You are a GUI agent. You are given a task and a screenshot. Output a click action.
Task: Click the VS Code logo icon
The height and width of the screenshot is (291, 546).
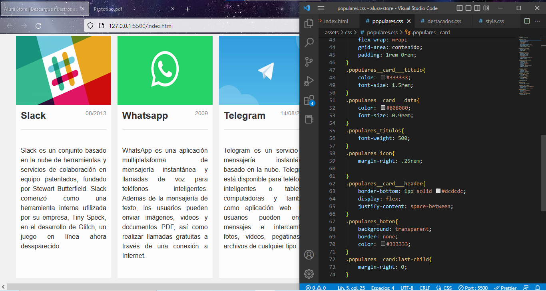pyautogui.click(x=307, y=8)
